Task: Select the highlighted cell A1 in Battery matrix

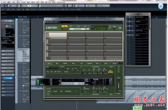Action: (x=58, y=35)
